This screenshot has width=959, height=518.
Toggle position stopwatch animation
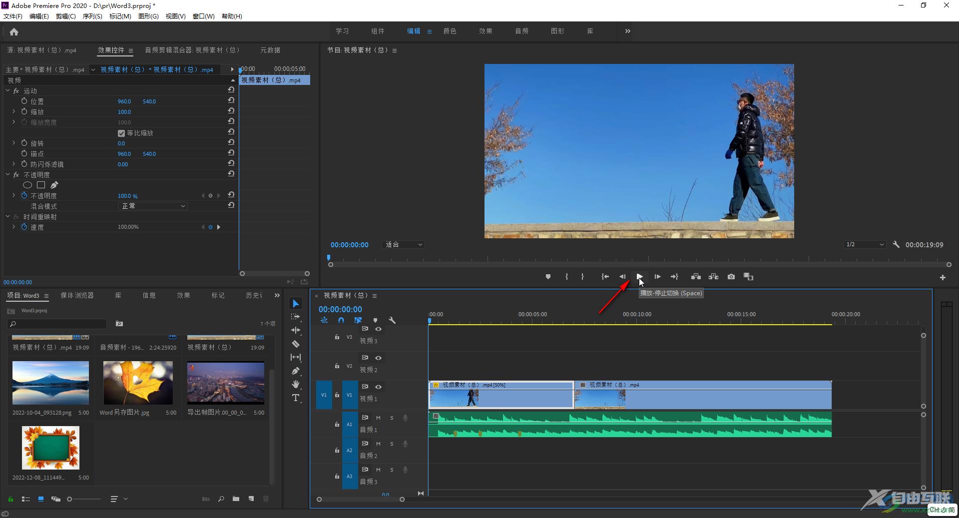pyautogui.click(x=24, y=101)
